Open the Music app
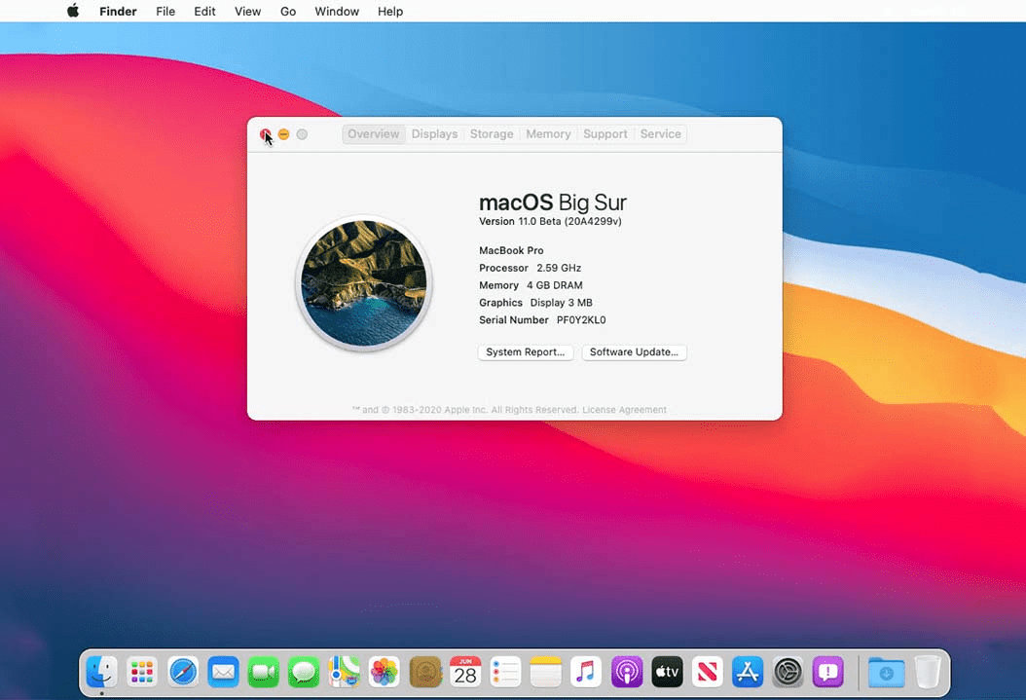 click(x=586, y=672)
